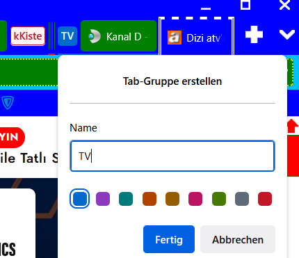The height and width of the screenshot is (258, 299).
Task: Click the TV tab group label
Action: pyautogui.click(x=67, y=36)
